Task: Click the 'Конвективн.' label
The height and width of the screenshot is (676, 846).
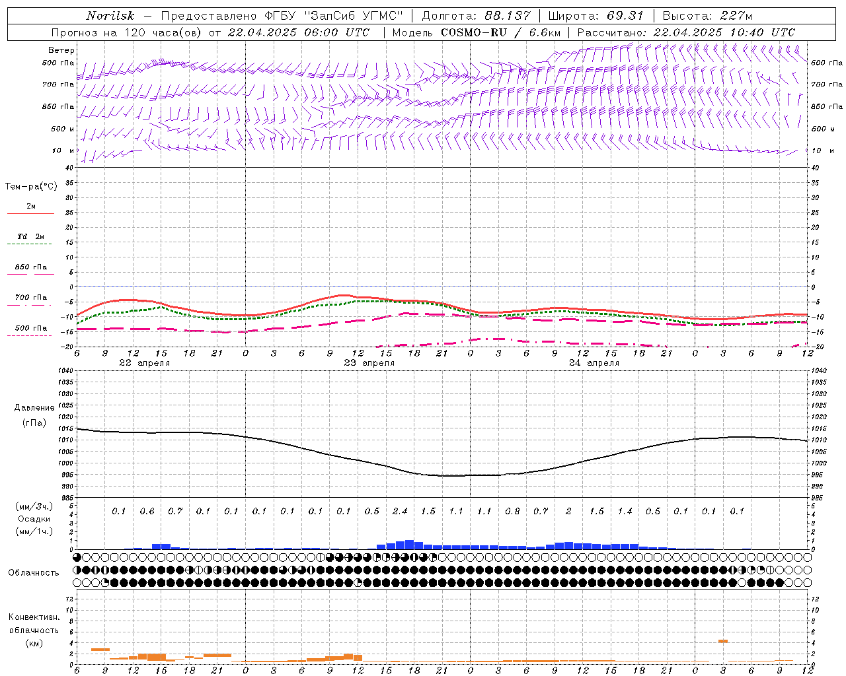Action: tap(34, 617)
